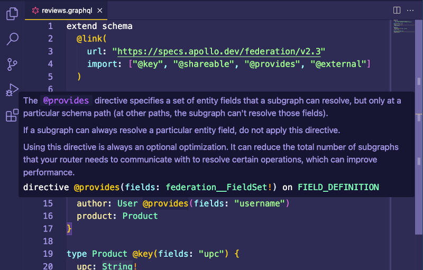Open the More Actions ellipsis menu
The image size is (423, 270).
coord(411,10)
